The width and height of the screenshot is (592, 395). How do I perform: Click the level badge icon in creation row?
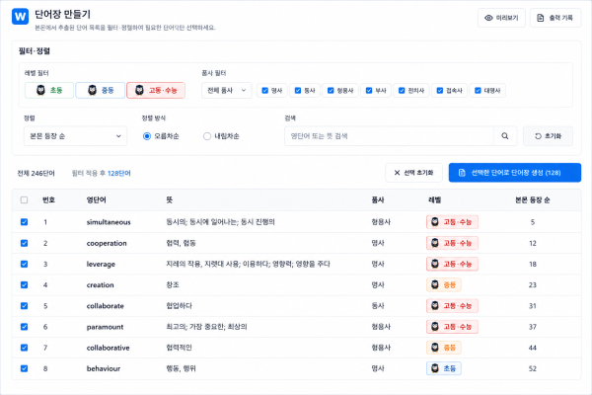pos(435,284)
